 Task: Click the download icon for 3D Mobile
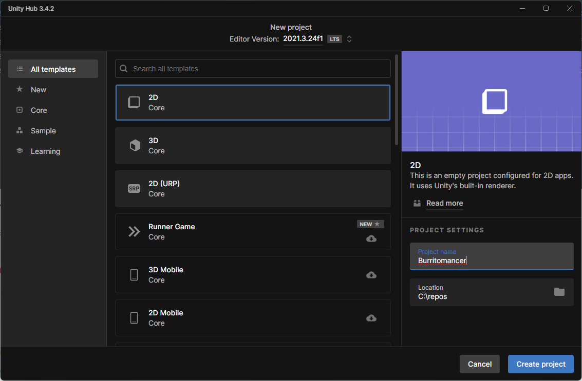click(x=371, y=275)
